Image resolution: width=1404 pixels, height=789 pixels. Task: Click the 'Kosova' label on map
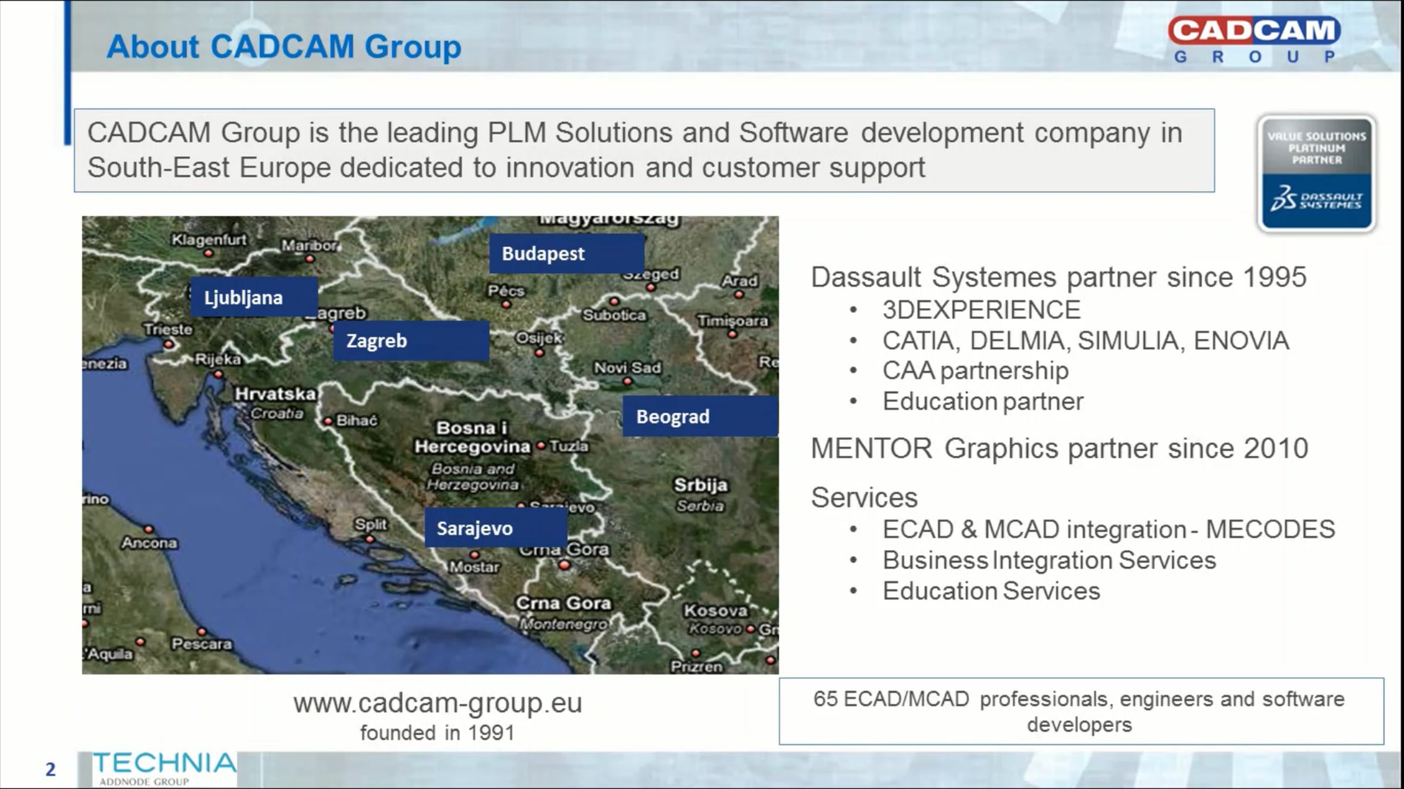(x=716, y=611)
